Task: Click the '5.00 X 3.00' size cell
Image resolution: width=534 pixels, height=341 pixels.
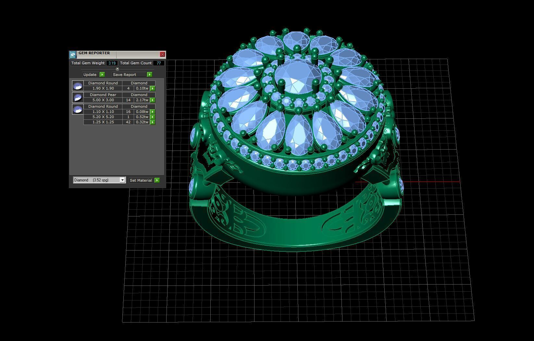Action: coord(103,100)
